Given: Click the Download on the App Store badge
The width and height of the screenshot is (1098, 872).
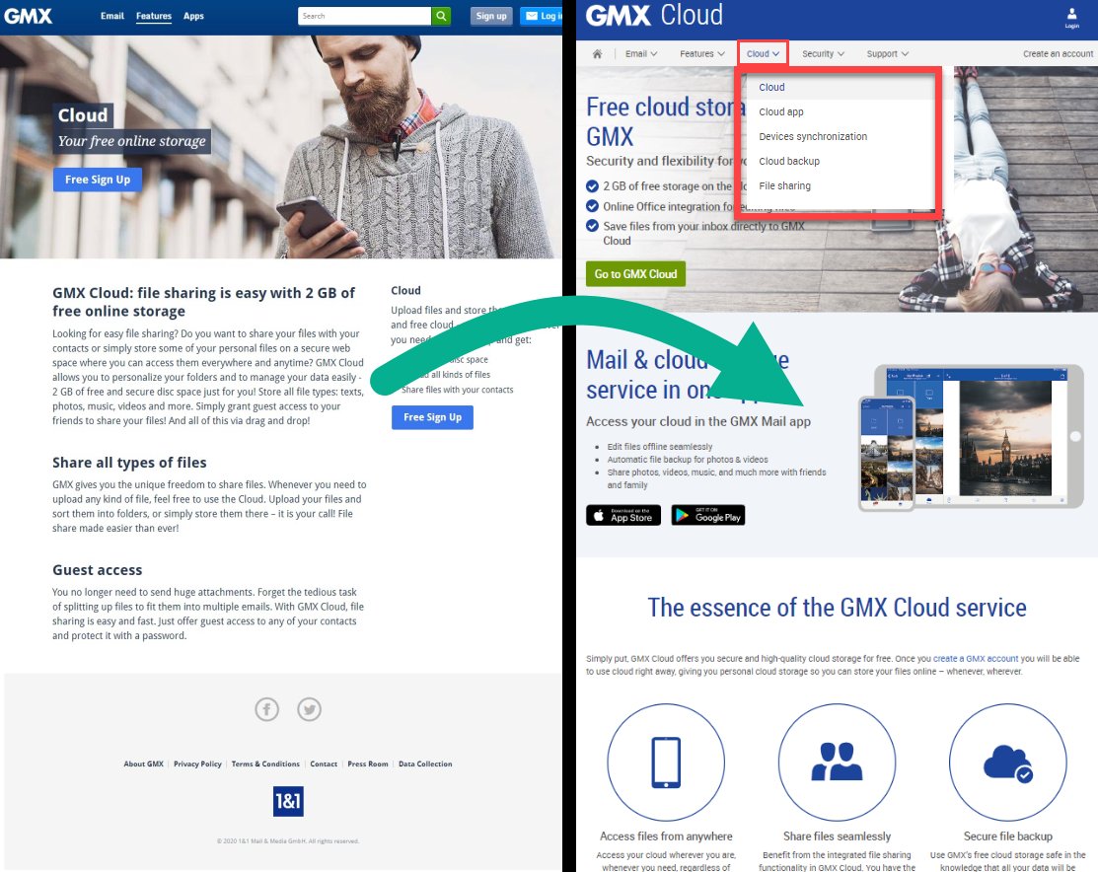Looking at the screenshot, I should pyautogui.click(x=622, y=514).
